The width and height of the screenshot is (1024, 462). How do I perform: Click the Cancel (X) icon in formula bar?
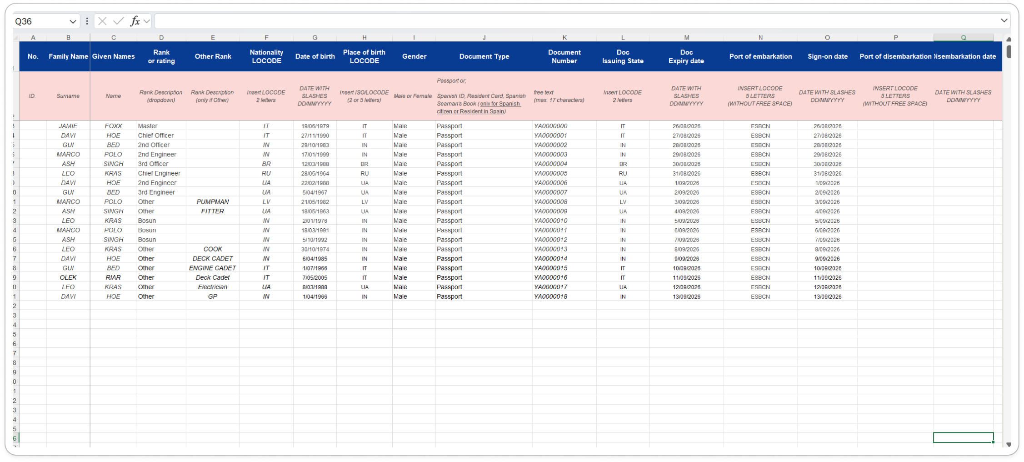click(x=102, y=21)
